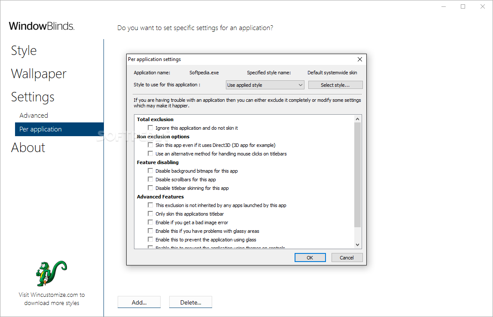Image resolution: width=493 pixels, height=317 pixels.
Task: Click the Delete... button in main window
Action: coord(191,302)
